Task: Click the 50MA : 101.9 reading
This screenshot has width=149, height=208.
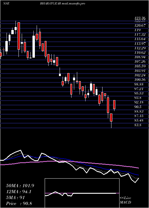Action: 20,186
